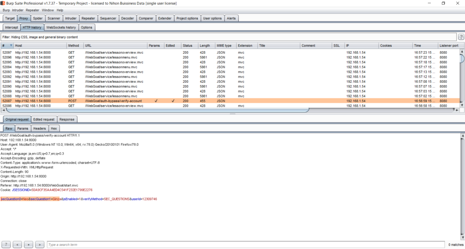Open the Help menu
The image size is (465, 249).
(x=60, y=10)
